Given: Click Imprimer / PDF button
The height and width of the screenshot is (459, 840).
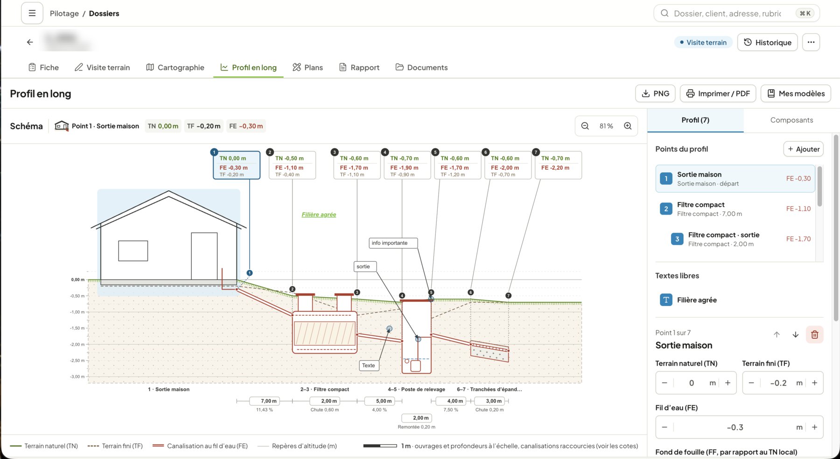Looking at the screenshot, I should point(718,93).
